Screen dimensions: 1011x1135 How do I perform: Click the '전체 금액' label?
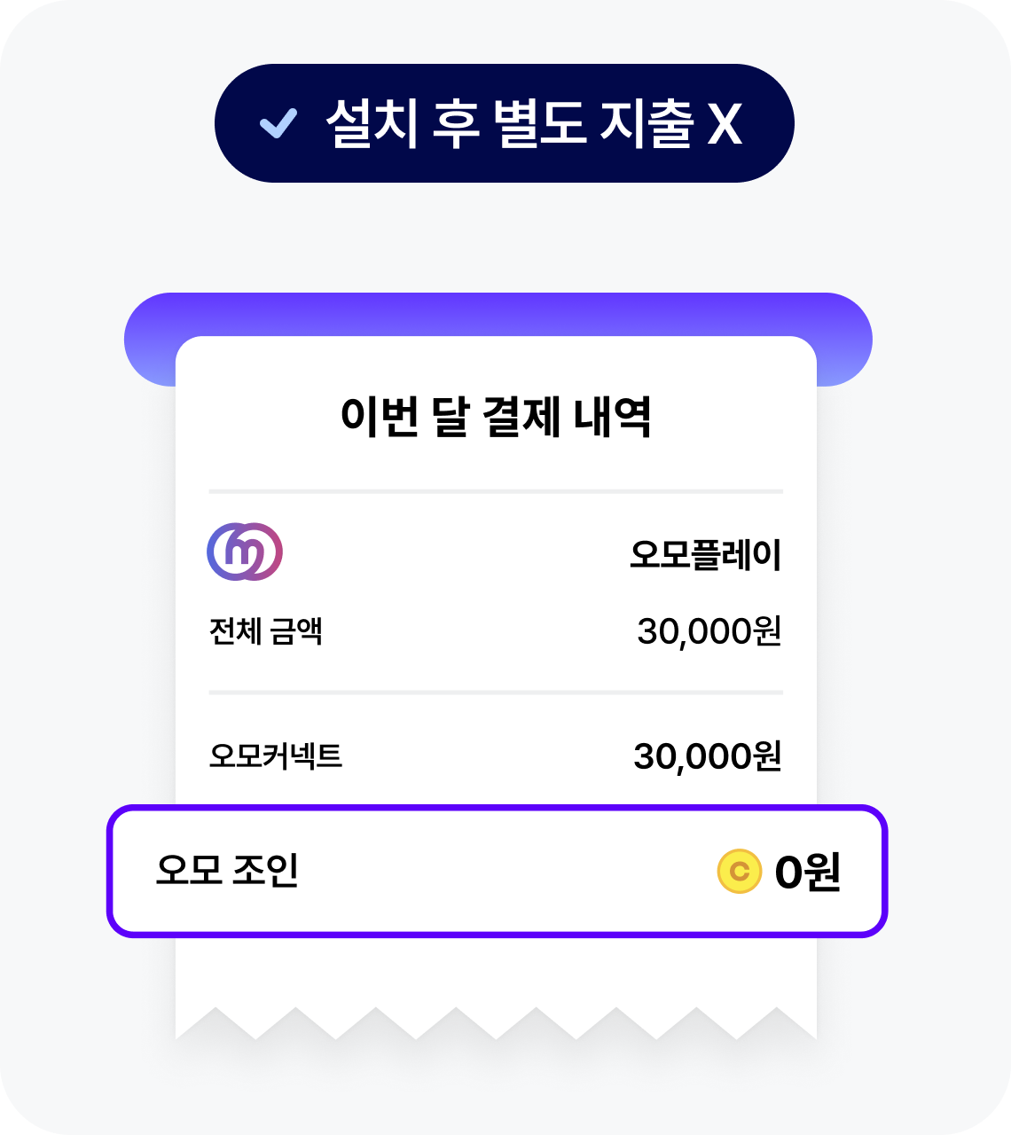[266, 631]
